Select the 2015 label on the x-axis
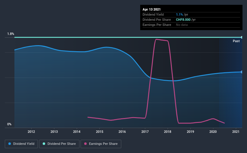247x153 pixels. tap(100, 132)
